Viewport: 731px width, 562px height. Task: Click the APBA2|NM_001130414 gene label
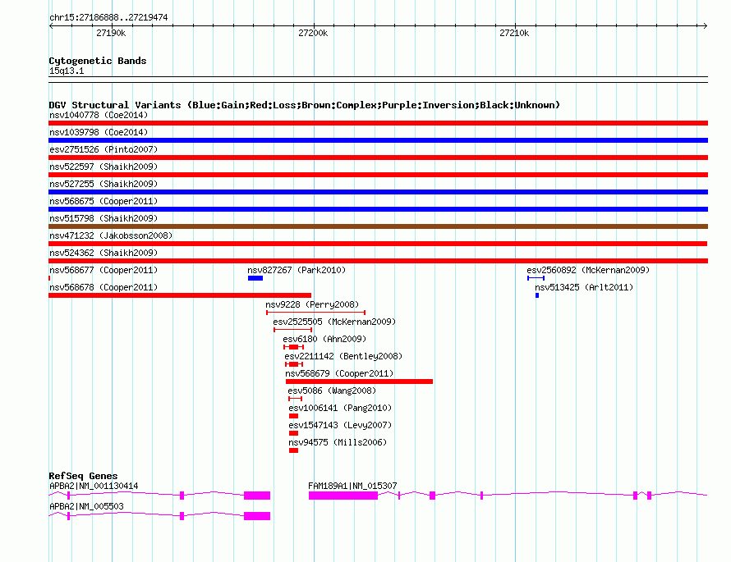point(94,486)
